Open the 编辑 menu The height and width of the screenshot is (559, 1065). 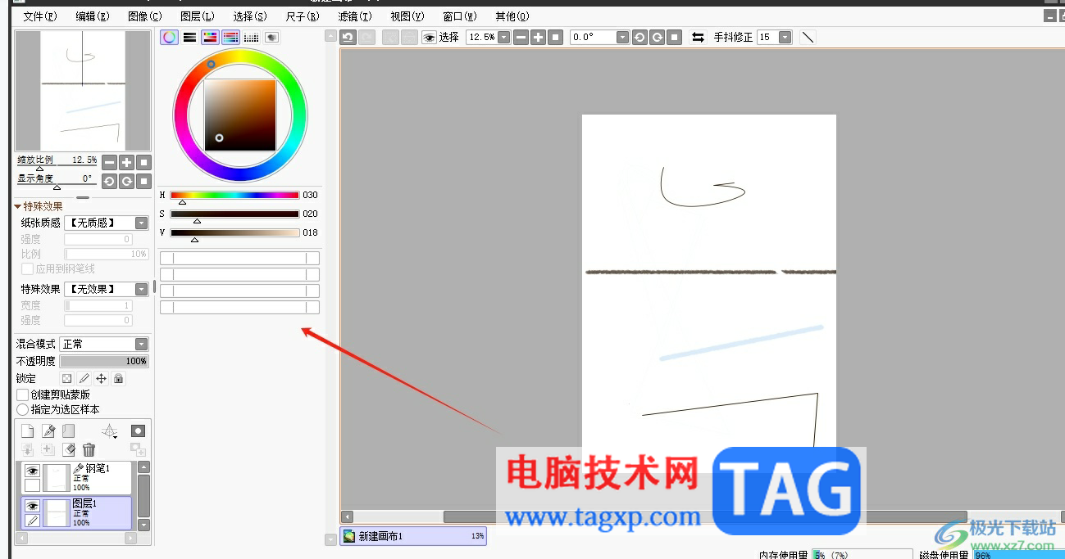tap(92, 16)
